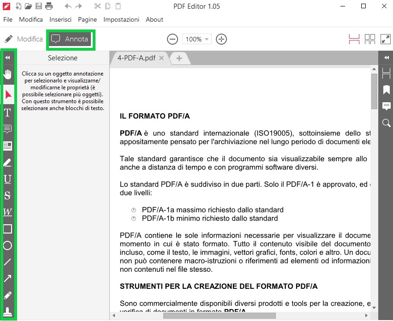
Task: Click the scroll up arrow
Action: [x=374, y=69]
